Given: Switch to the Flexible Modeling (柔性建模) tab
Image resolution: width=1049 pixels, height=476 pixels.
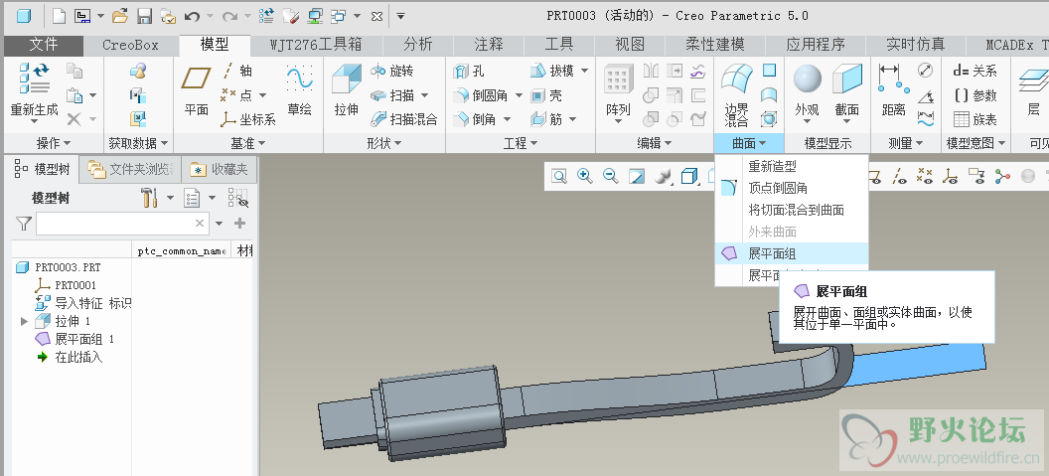Looking at the screenshot, I should coord(715,46).
